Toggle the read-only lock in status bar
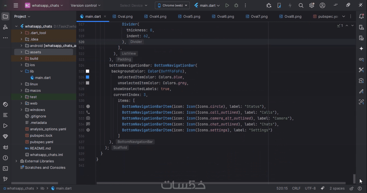Viewport: 367px width, 193px height. 351,188
